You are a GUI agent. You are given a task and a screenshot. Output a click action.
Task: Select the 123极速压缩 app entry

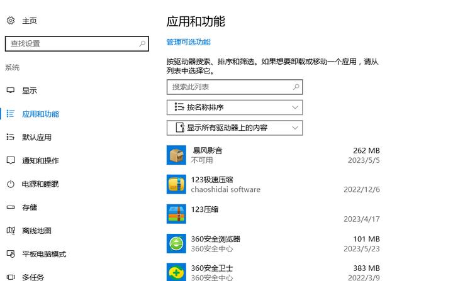pos(273,184)
